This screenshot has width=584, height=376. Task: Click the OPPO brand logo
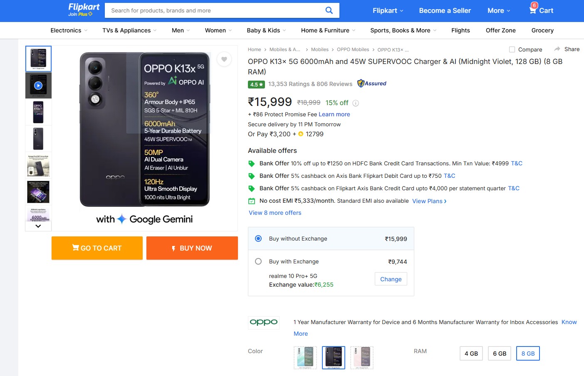click(264, 322)
